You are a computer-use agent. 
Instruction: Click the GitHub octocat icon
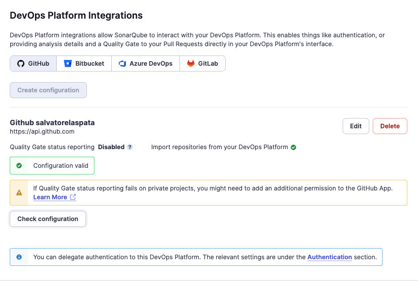21,63
